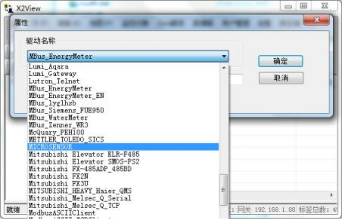Click the 确定 confirm button

point(281,61)
